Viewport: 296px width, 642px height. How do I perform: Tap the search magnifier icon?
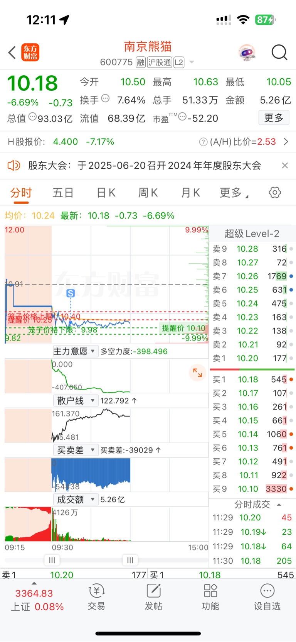[279, 53]
